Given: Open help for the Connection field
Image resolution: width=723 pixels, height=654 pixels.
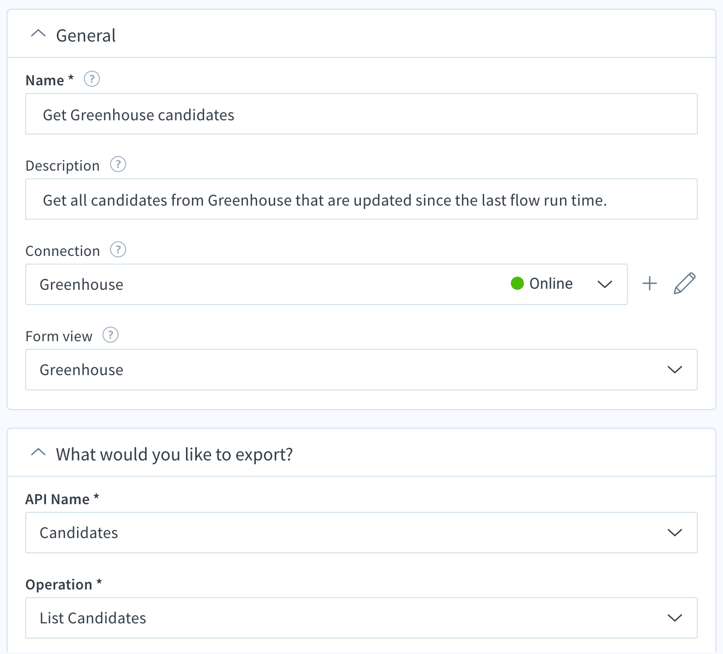Looking at the screenshot, I should [118, 250].
